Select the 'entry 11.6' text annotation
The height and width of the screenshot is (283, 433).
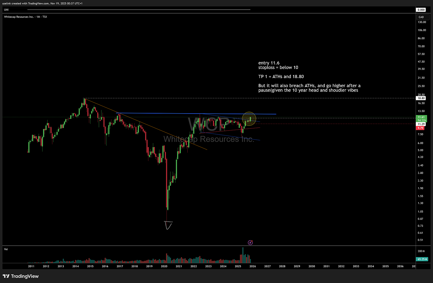pos(269,63)
